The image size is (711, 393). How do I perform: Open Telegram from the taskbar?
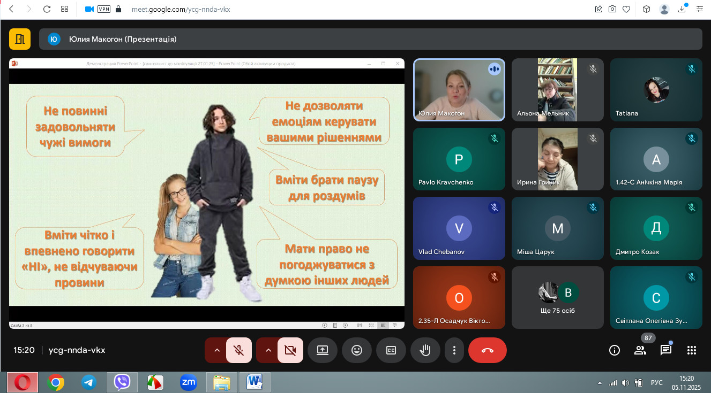(89, 382)
